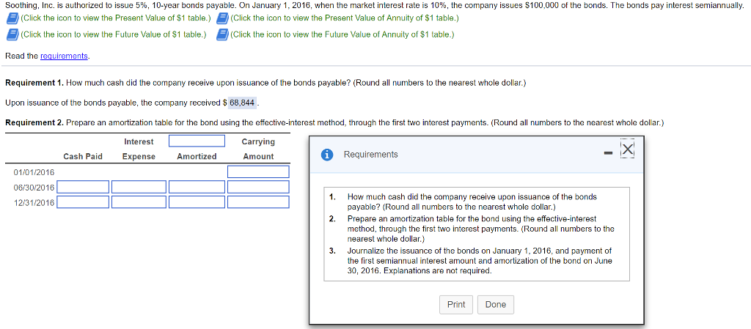The width and height of the screenshot is (751, 329).
Task: Click the info icon in the Requirements dialog
Action: 326,155
